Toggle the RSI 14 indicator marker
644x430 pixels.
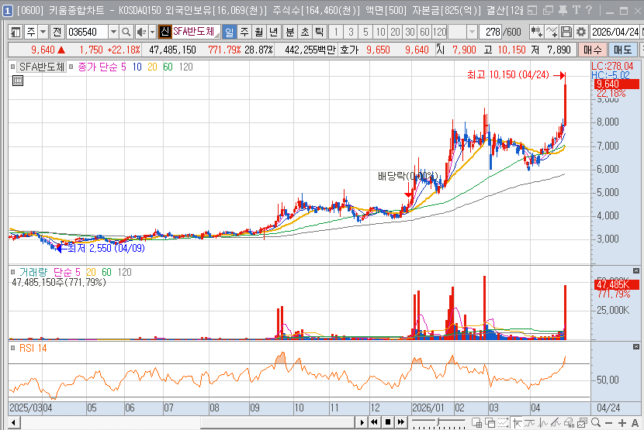(12, 348)
